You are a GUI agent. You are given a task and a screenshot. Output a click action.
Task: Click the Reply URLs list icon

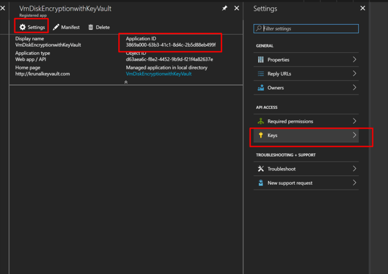point(261,74)
